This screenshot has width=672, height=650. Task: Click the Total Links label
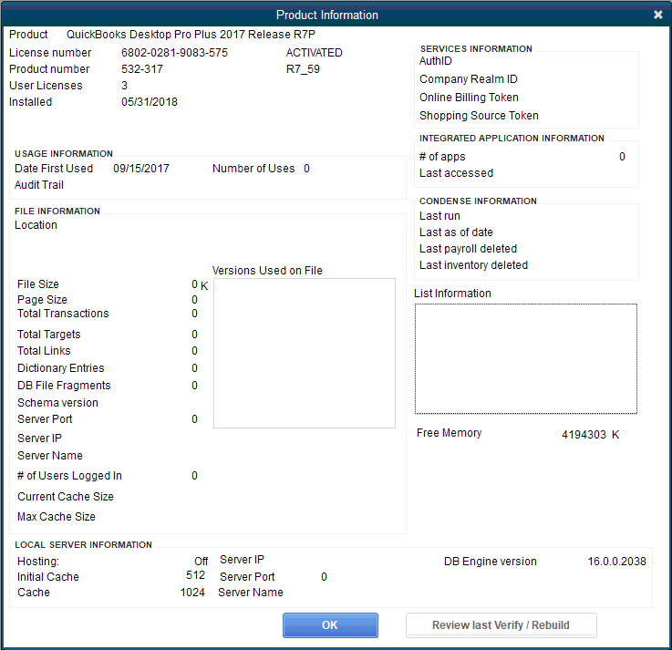(44, 350)
